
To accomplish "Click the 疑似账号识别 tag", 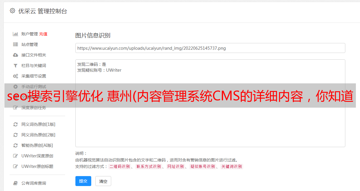I will [x=202, y=166].
